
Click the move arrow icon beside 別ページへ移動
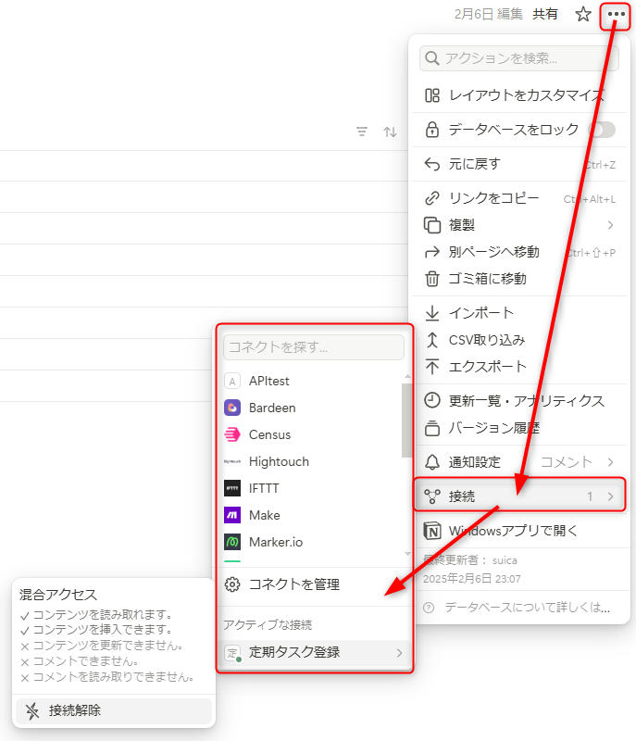click(x=432, y=252)
